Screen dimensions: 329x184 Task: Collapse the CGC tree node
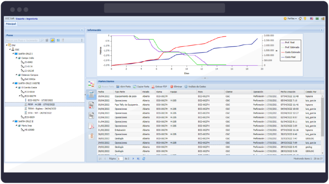(x=10, y=49)
